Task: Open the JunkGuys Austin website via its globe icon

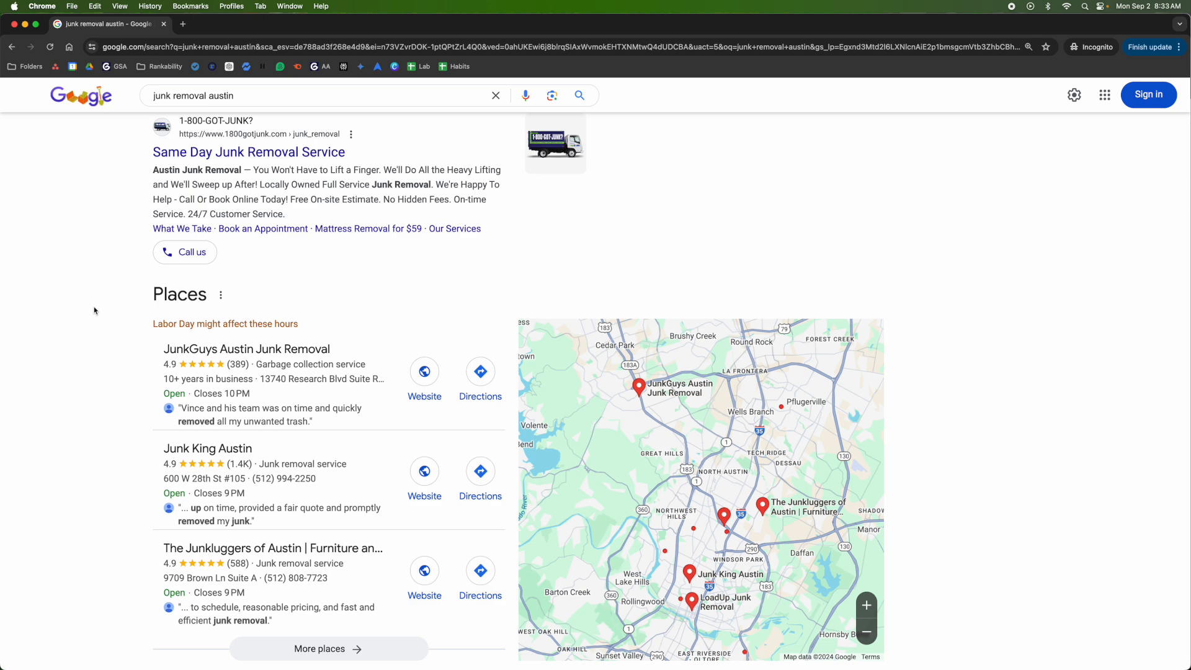Action: point(424,372)
